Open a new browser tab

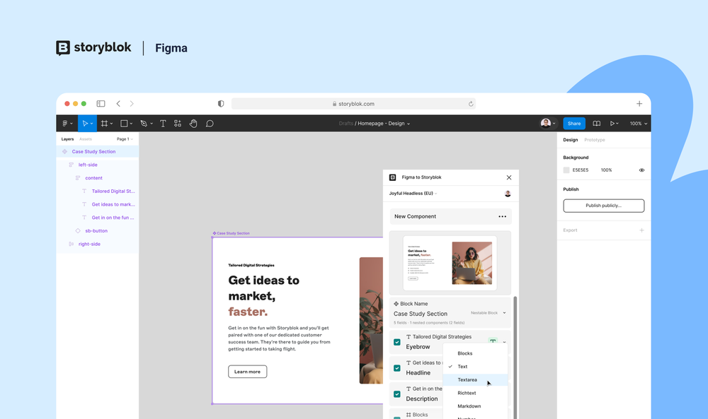click(639, 104)
